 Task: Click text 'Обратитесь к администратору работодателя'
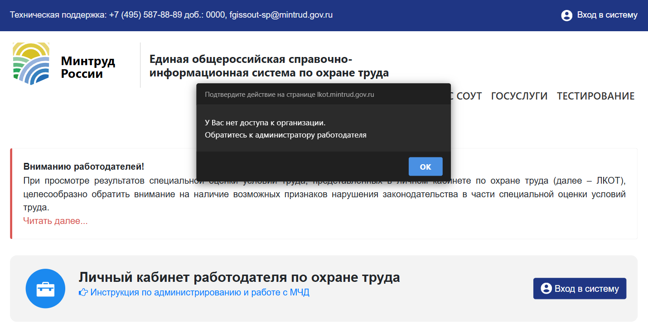tap(285, 135)
